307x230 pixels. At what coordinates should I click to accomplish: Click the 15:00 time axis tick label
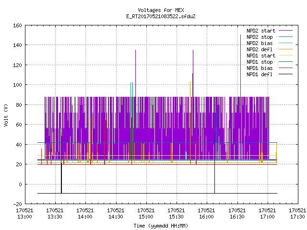(x=146, y=217)
